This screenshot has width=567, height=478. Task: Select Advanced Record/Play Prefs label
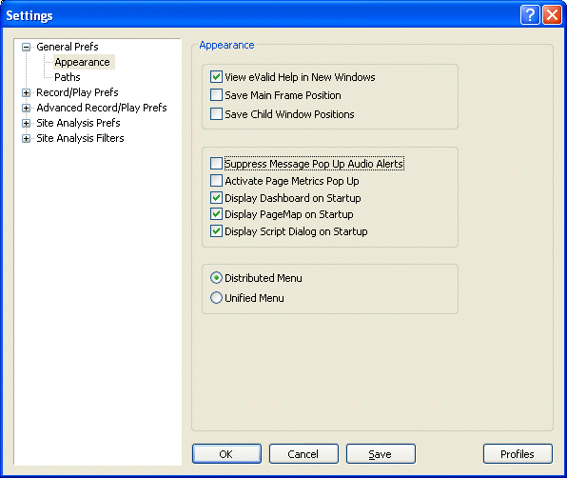click(102, 108)
